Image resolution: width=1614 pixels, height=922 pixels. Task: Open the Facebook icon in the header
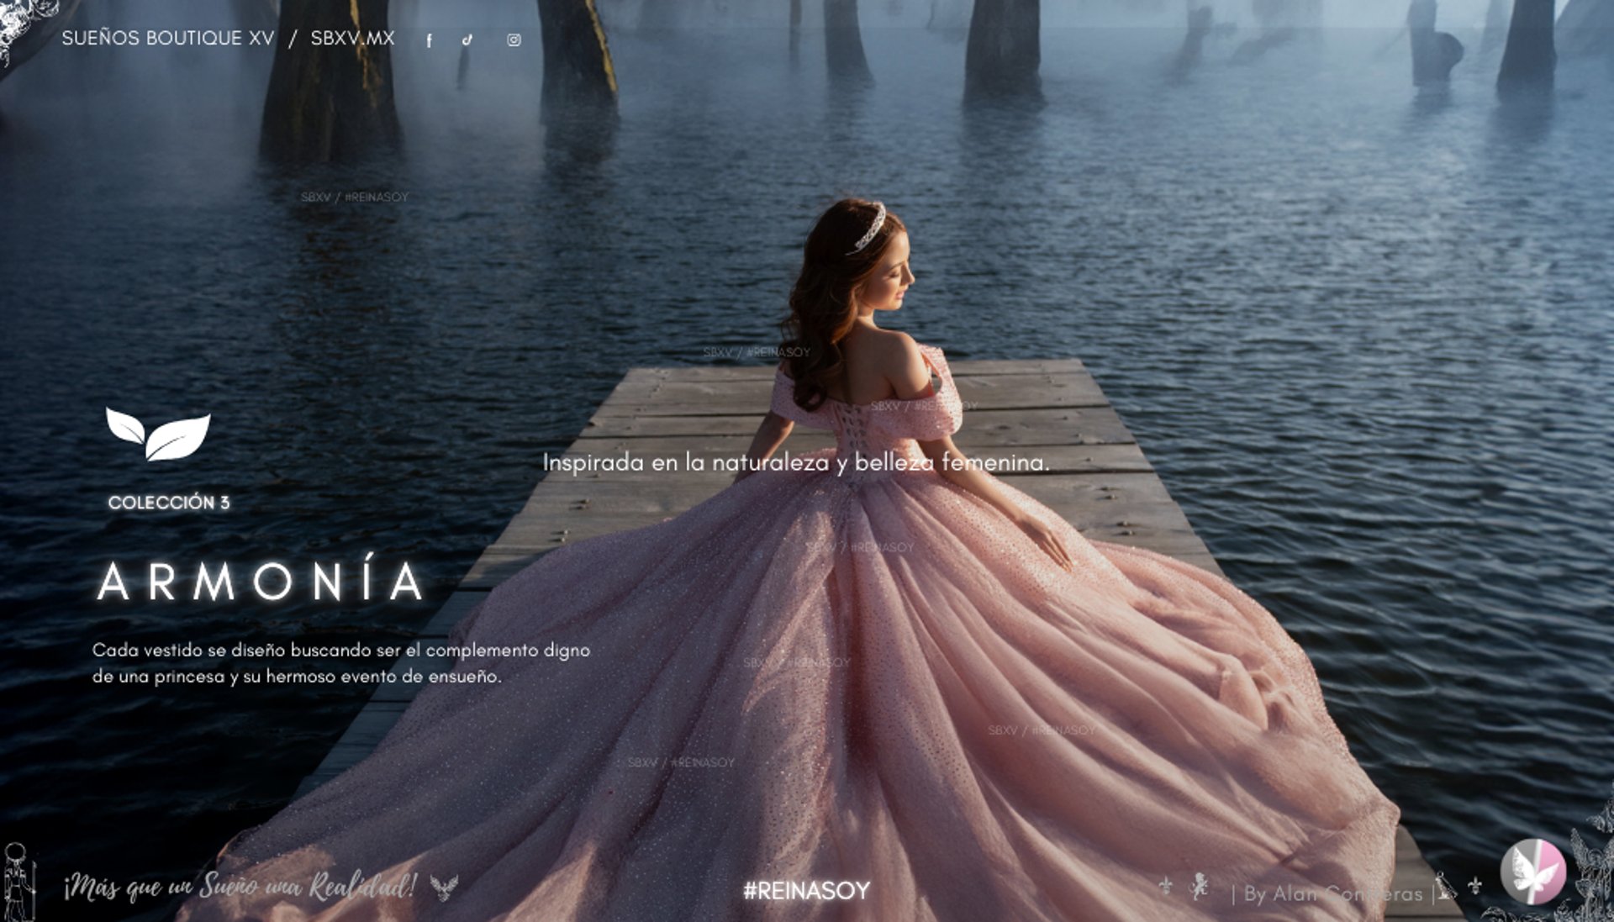[429, 40]
